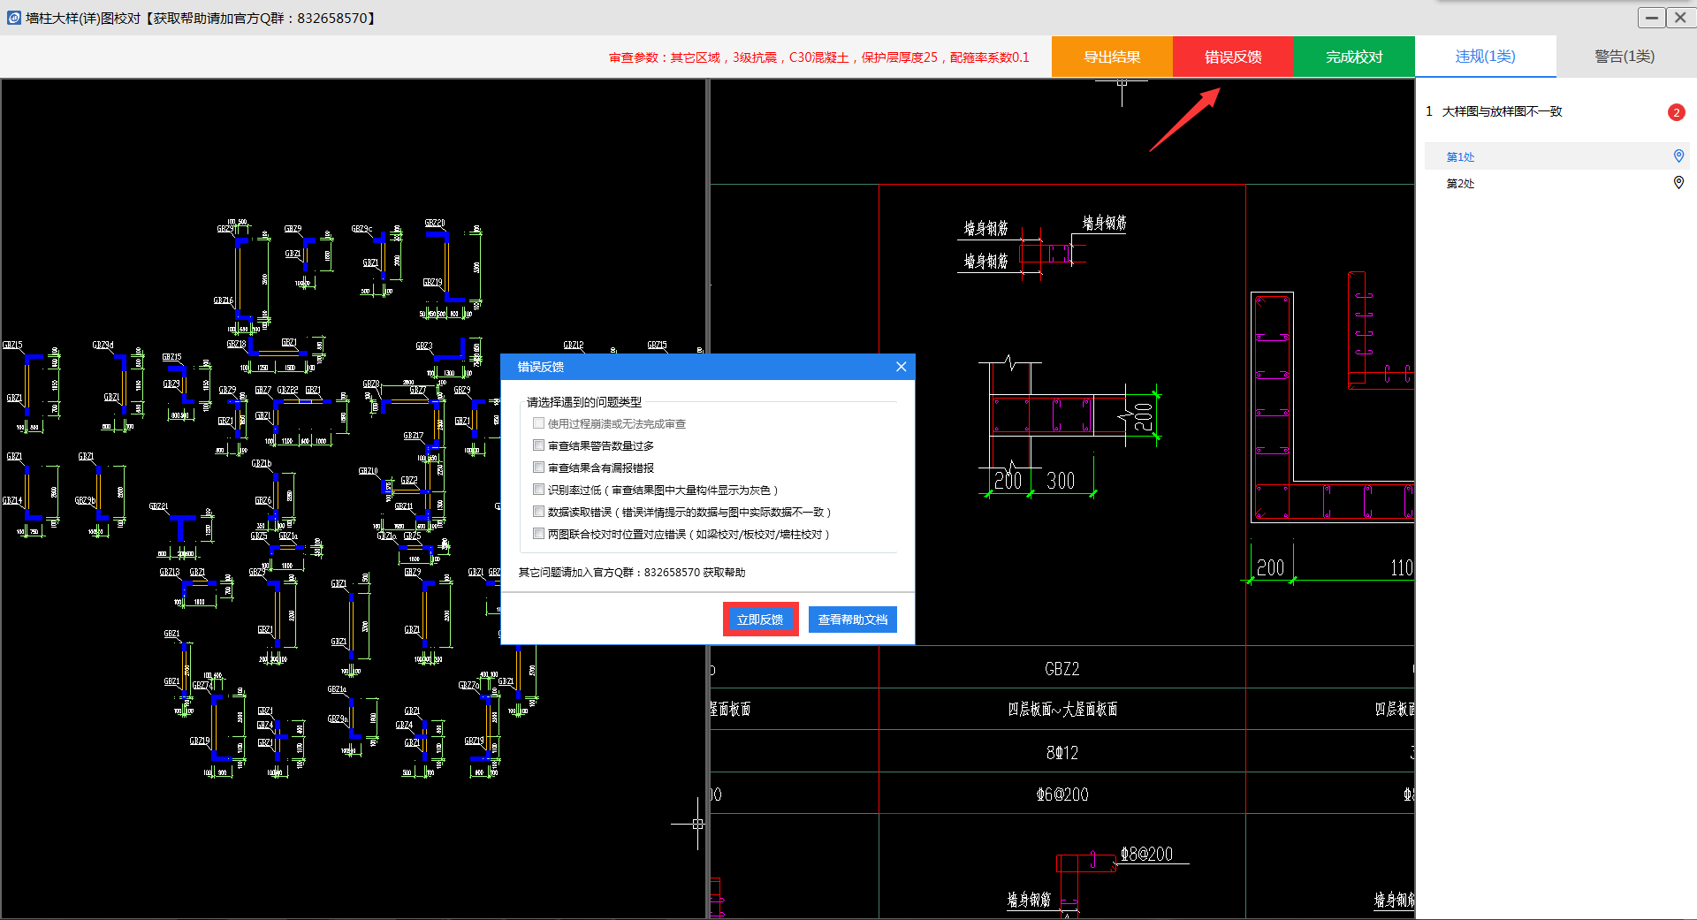The image size is (1697, 920).
Task: Click the location pin icon for 第2处
Action: coord(1678,183)
